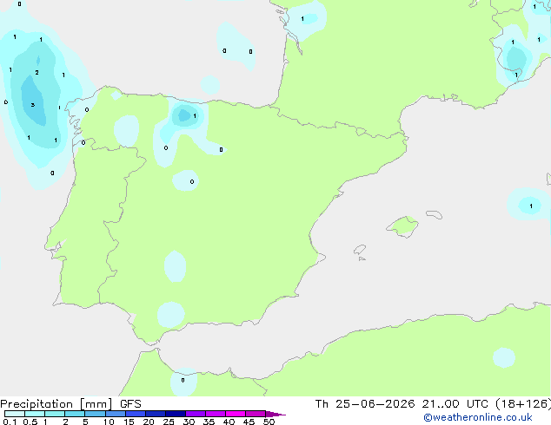Click the 30–35 mm purple legend swatch
Image resolution: width=551 pixels, height=425 pixels.
point(196,414)
